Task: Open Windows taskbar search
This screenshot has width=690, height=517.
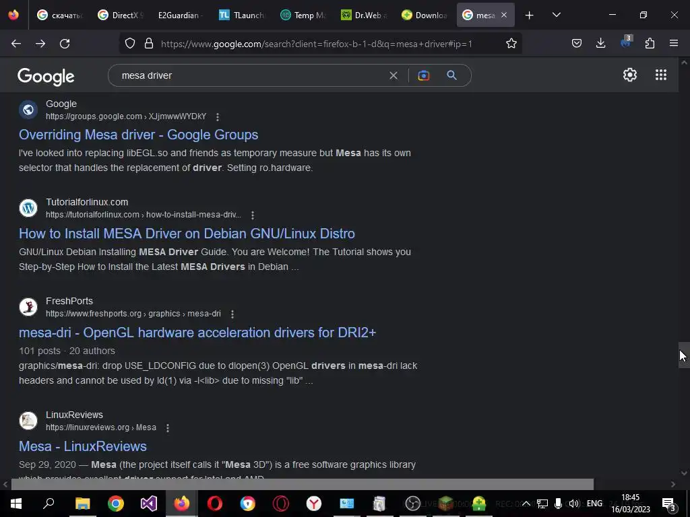Action: coord(49,504)
